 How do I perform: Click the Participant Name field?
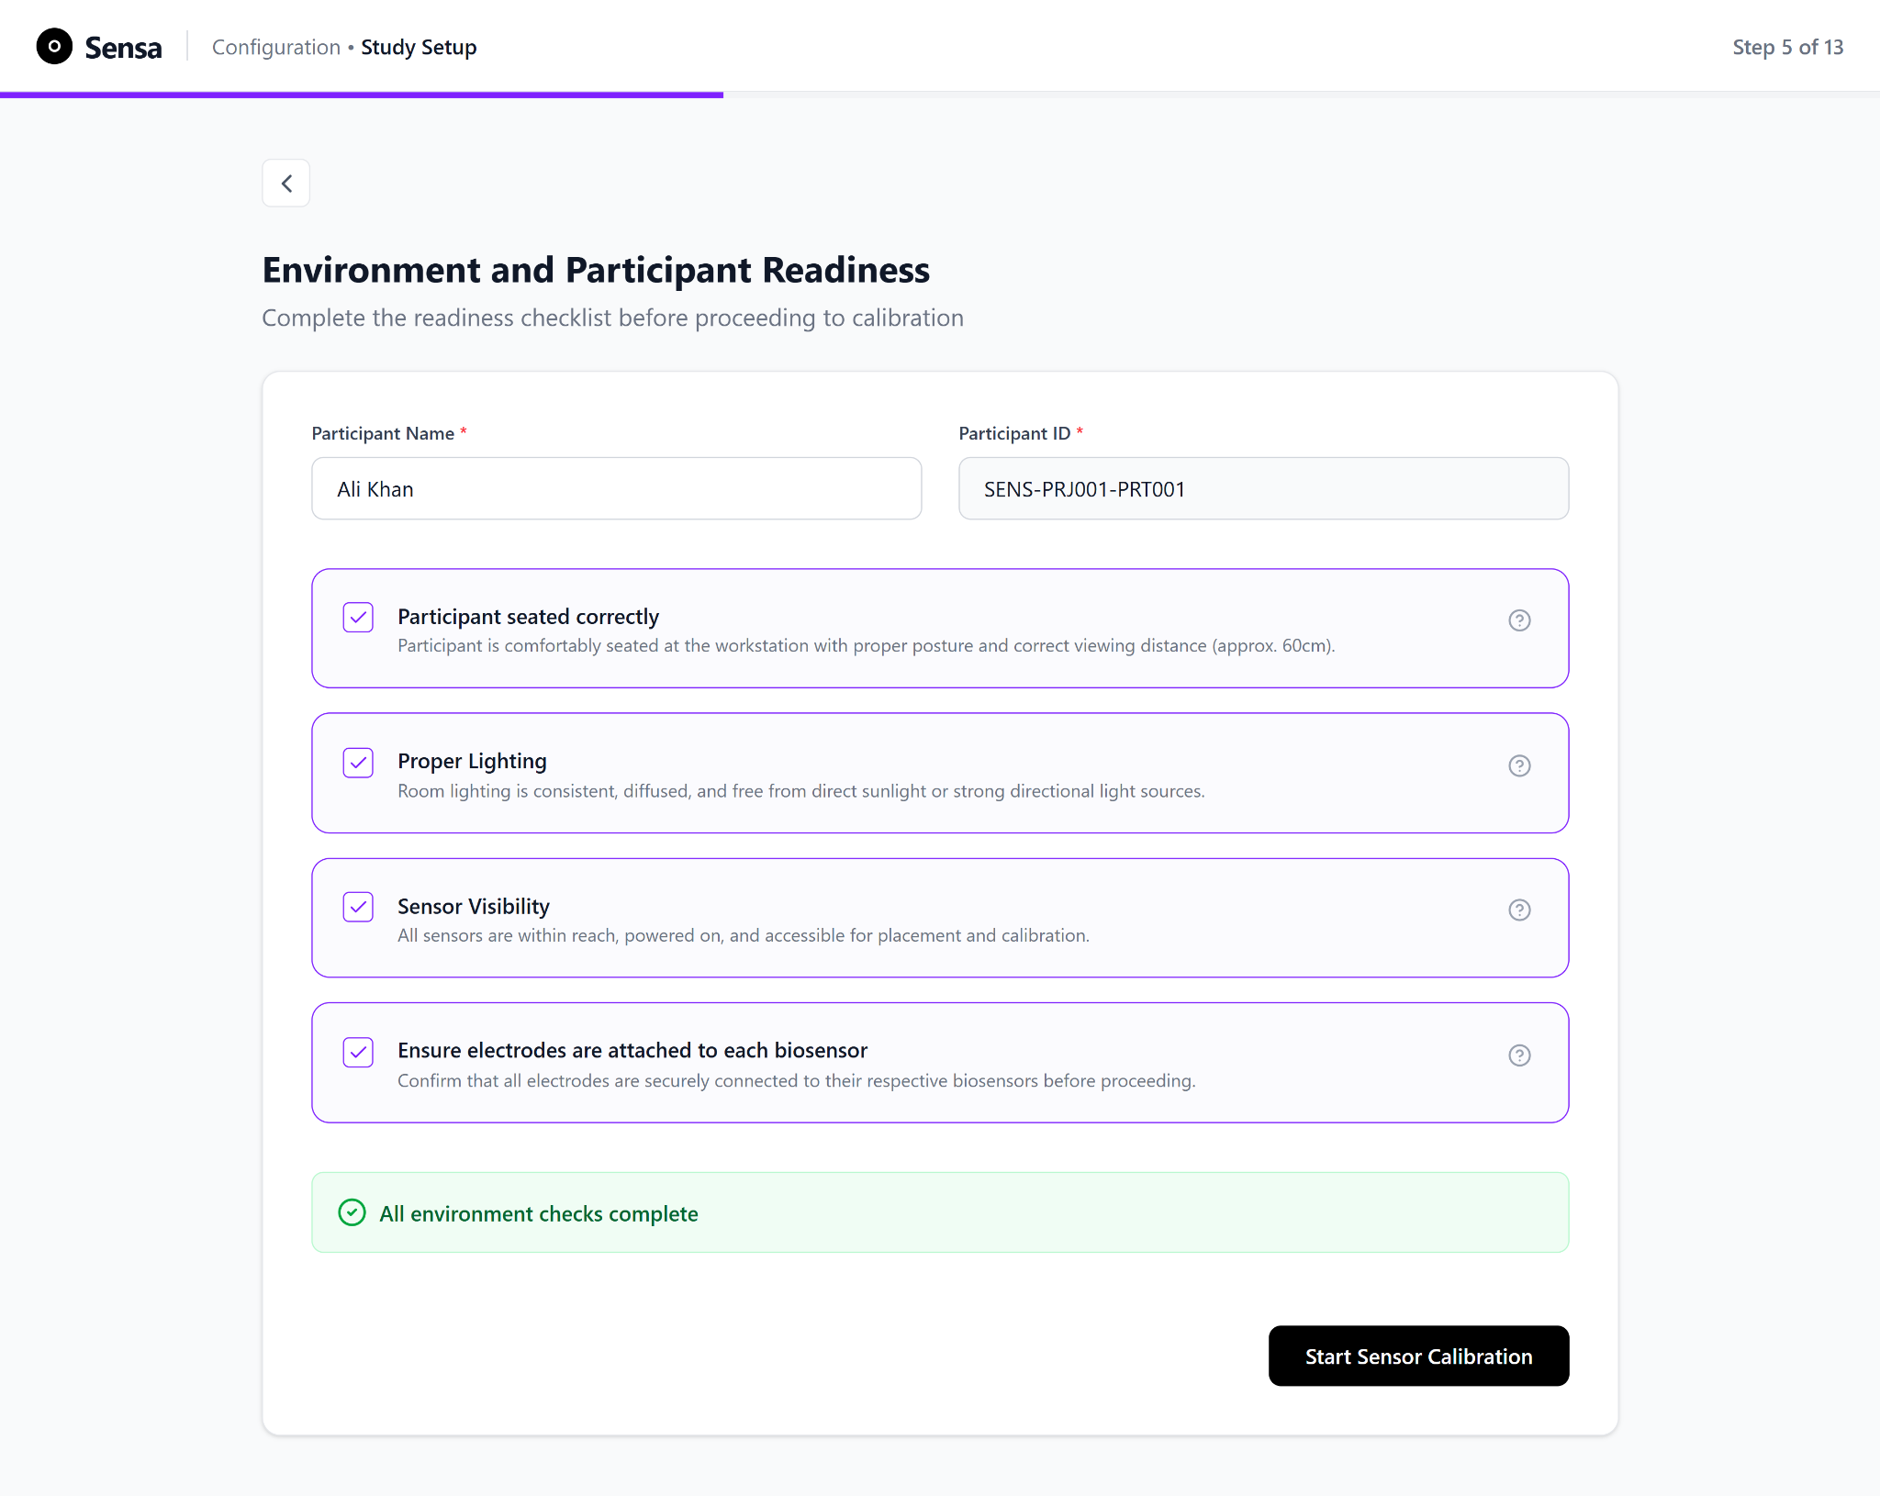pyautogui.click(x=617, y=489)
